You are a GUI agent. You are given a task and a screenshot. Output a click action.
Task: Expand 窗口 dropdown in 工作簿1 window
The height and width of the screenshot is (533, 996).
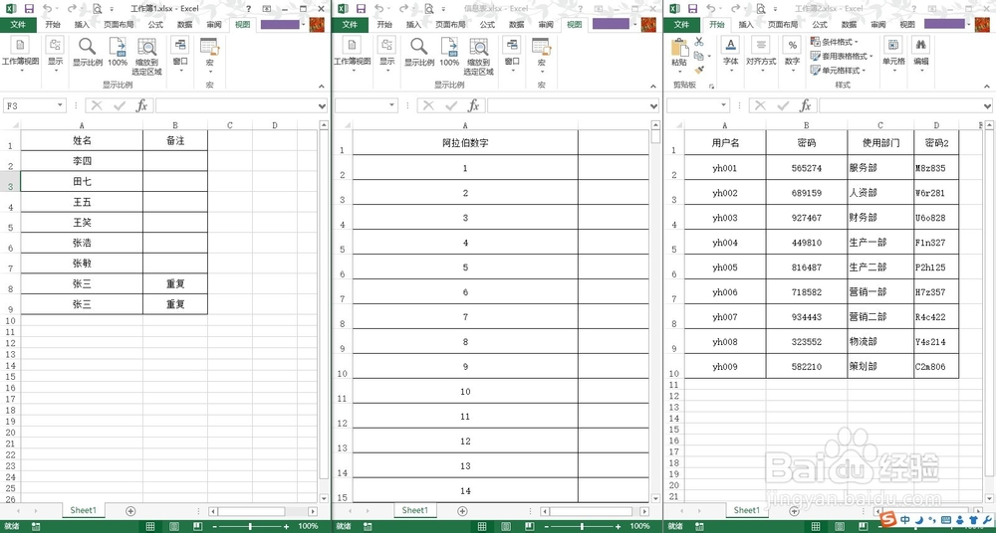(x=180, y=71)
